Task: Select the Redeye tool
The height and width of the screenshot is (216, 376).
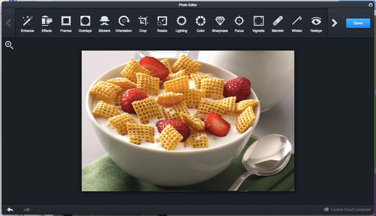Action: [316, 24]
